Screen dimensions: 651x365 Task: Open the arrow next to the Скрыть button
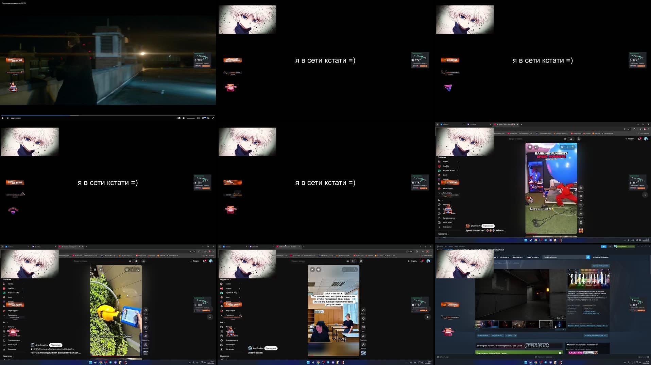(515, 335)
